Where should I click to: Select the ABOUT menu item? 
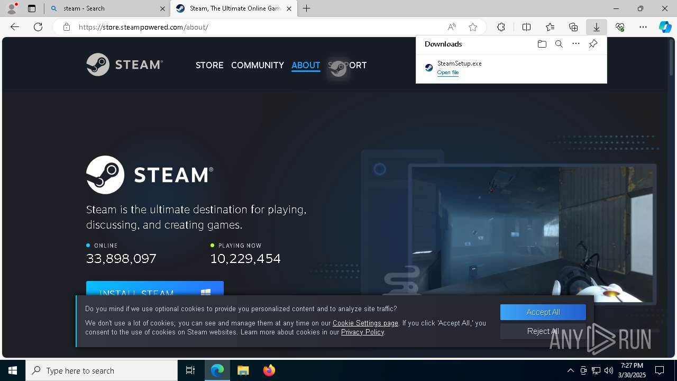tap(306, 65)
